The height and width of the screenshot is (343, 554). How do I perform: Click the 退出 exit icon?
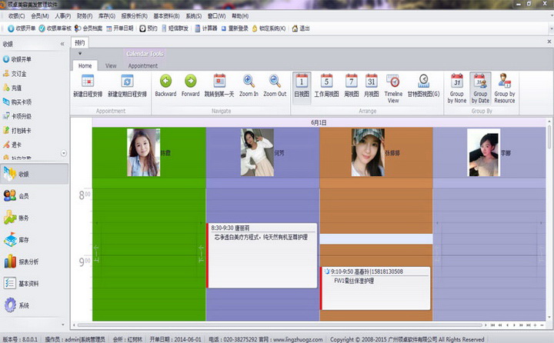(x=295, y=28)
